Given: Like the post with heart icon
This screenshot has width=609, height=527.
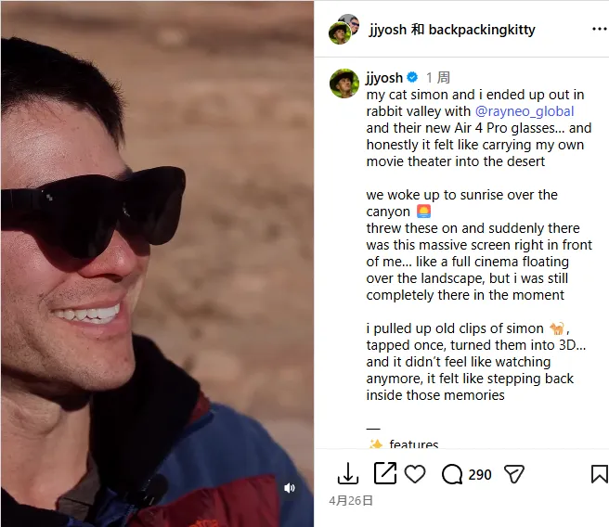Looking at the screenshot, I should (x=415, y=474).
